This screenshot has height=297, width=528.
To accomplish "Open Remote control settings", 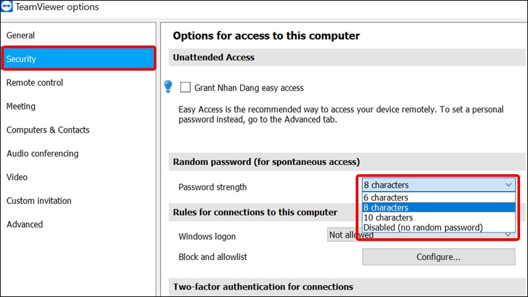I will (35, 82).
